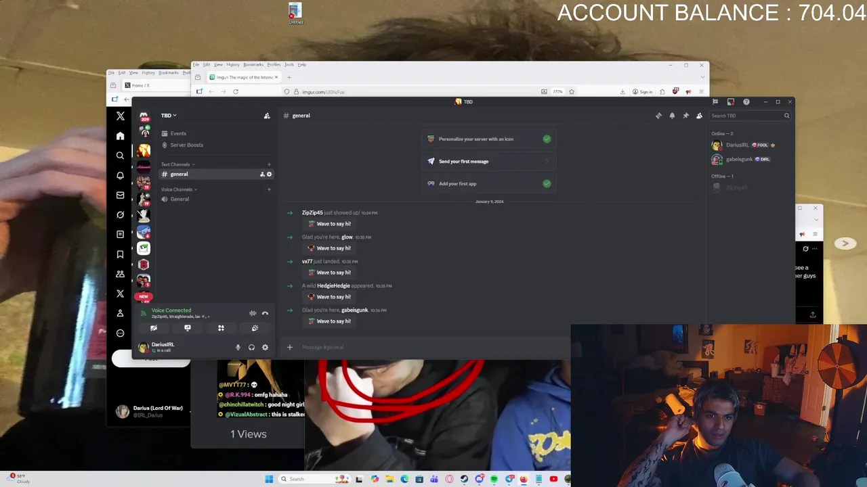Open Communities in X sidebar
Image resolution: width=867 pixels, height=487 pixels.
point(120,274)
